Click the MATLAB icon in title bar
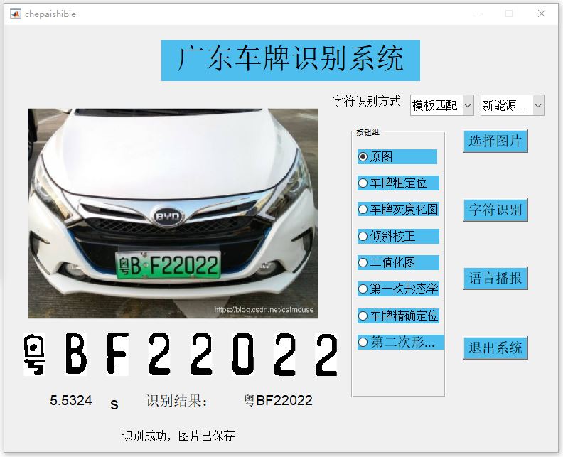Viewport: 563px width, 457px height. 16,14
